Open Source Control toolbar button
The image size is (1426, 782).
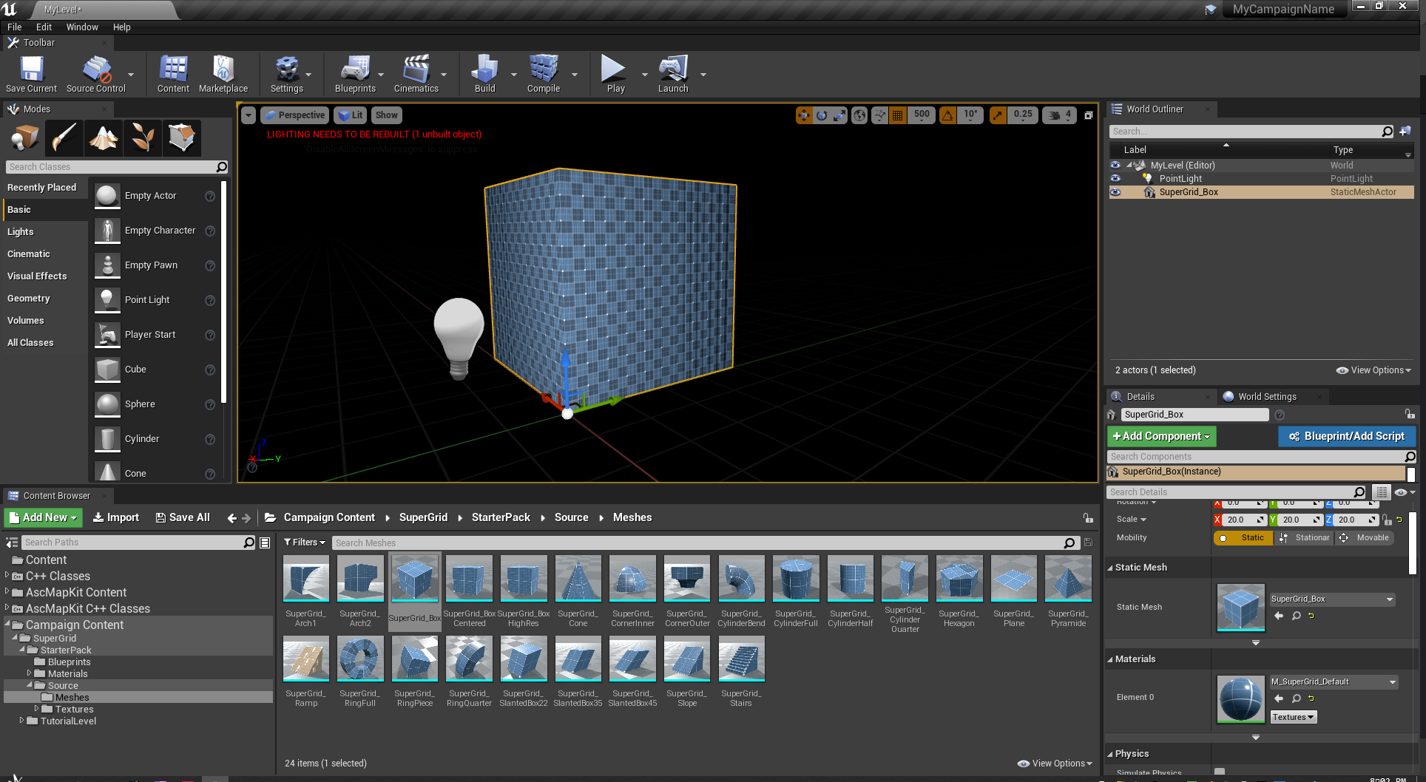pos(96,74)
